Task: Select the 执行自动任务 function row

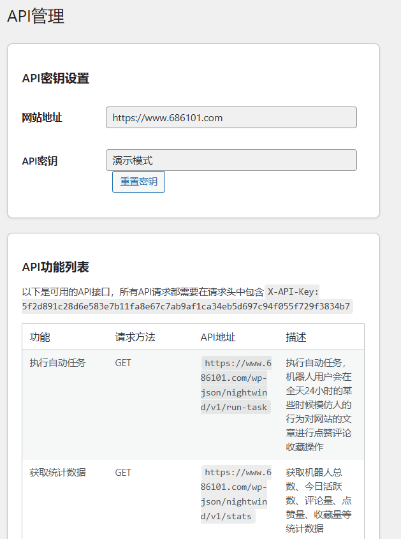Action: (x=57, y=363)
